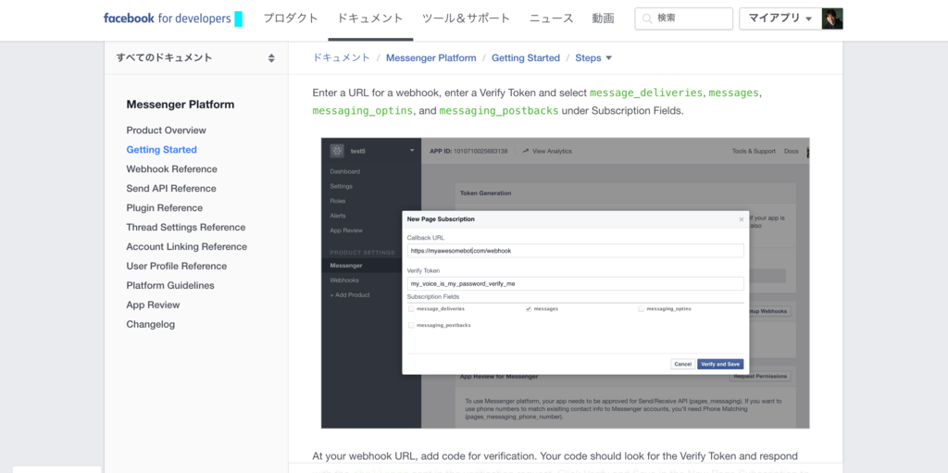Screen dimensions: 948x473
Task: Select Messenger under Product Settings
Action: (x=346, y=266)
